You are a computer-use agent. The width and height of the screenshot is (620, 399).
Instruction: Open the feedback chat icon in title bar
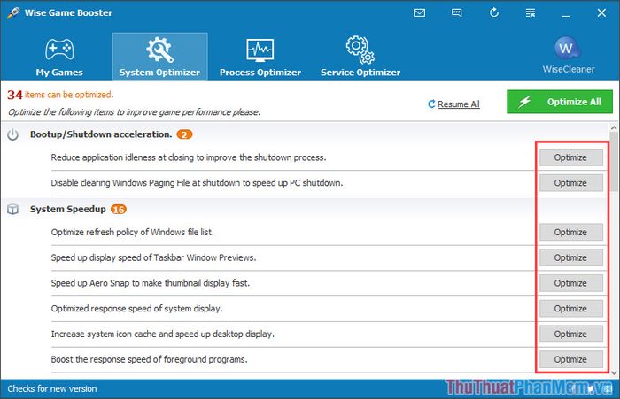(x=456, y=12)
